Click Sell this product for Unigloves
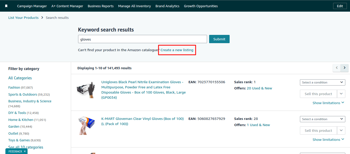 [x=318, y=94]
